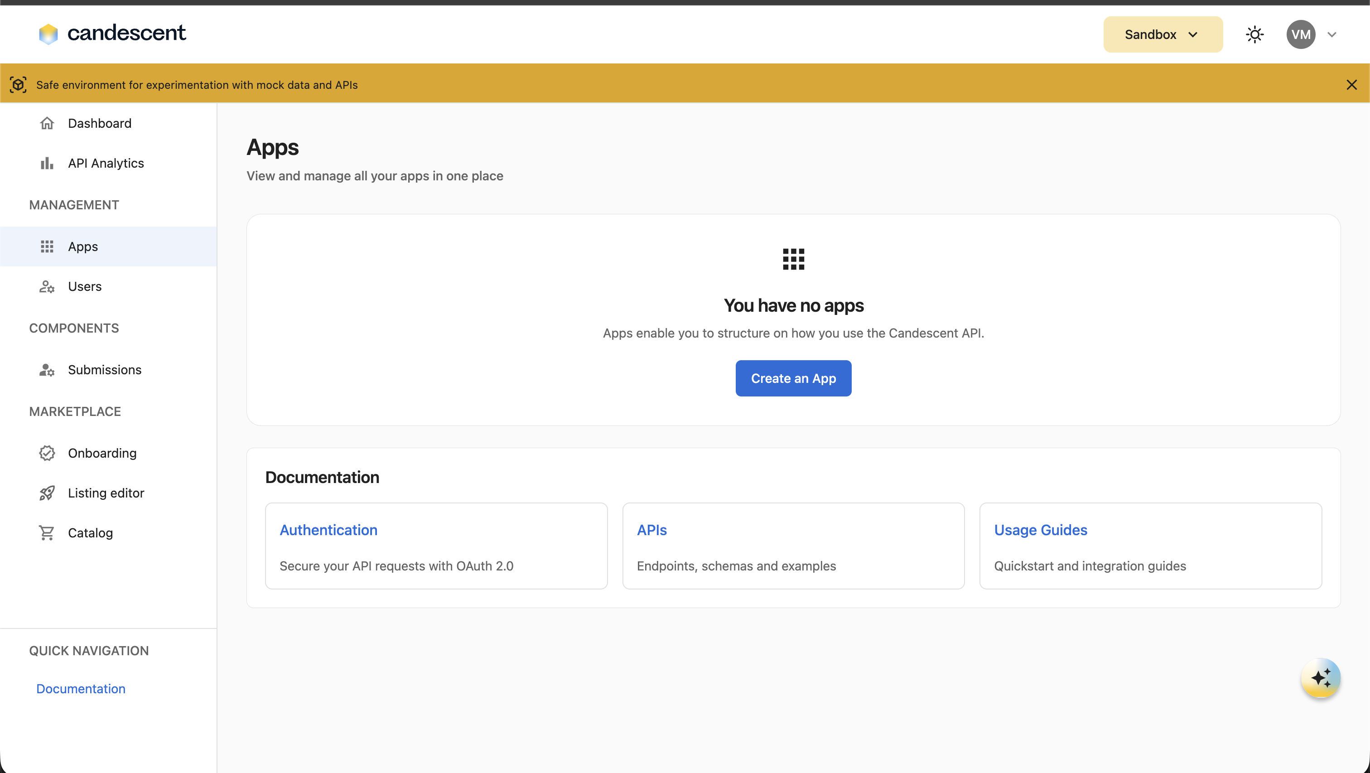Follow the Documentation quick navigation link
This screenshot has width=1370, height=773.
click(x=81, y=688)
